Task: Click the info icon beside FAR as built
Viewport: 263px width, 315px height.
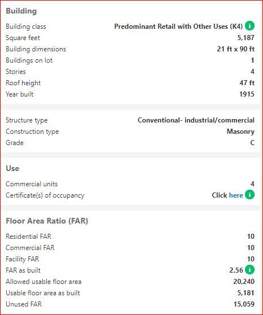Action: tap(250, 270)
